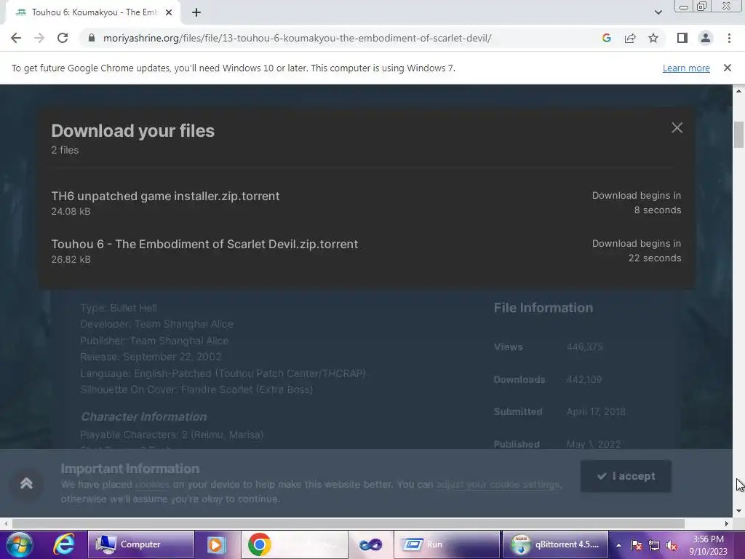Image resolution: width=745 pixels, height=559 pixels.
Task: Click the 24.08 kB file size text
Action: 71,211
